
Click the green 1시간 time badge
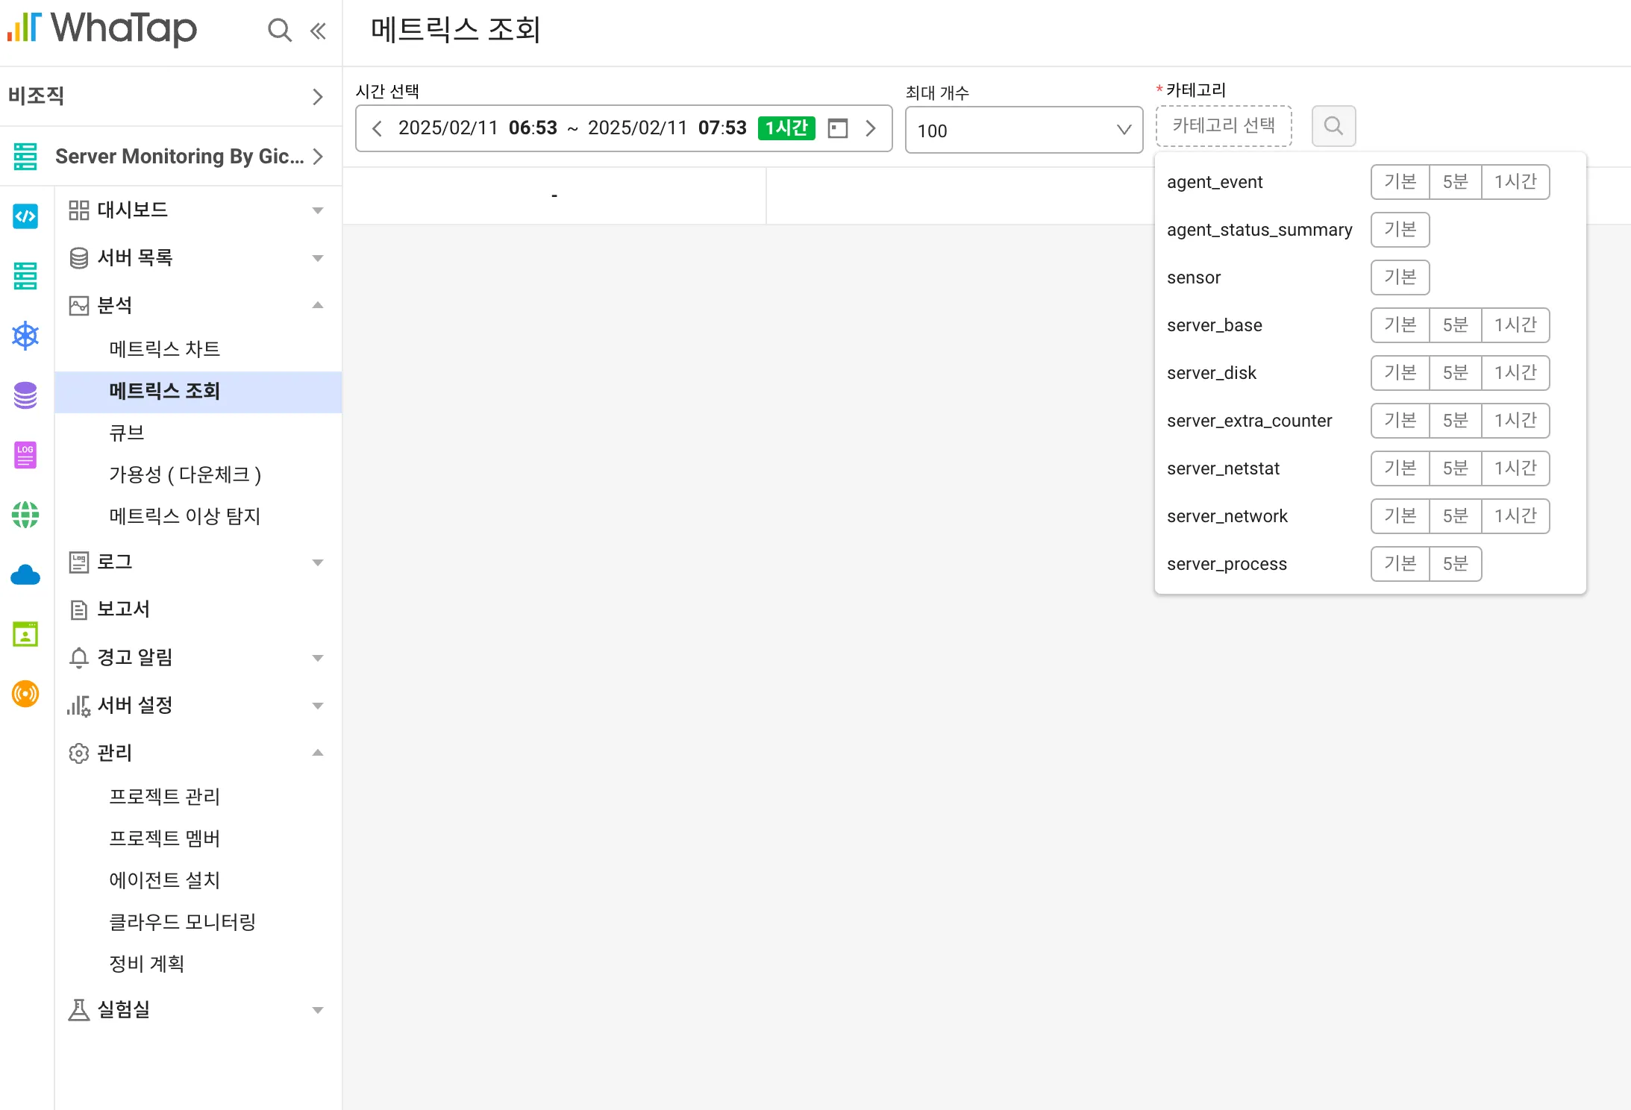[x=786, y=128]
